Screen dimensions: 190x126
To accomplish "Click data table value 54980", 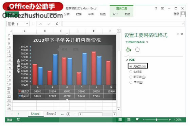I will [x=38, y=91].
